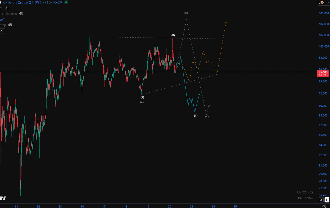The height and width of the screenshot is (208, 330).
Task: Click the 78.800 price axis label
Action: 324,181
